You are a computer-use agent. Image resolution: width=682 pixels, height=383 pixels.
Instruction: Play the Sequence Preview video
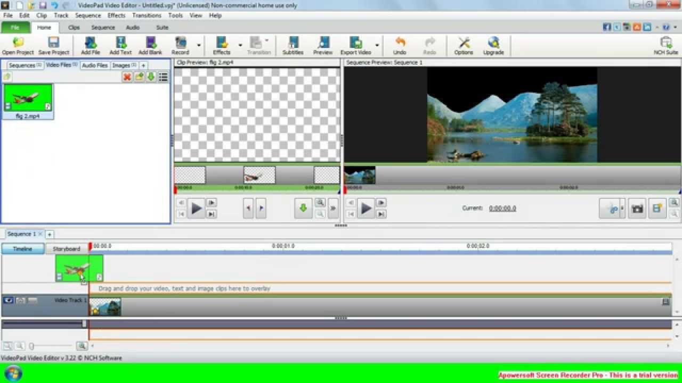click(366, 209)
